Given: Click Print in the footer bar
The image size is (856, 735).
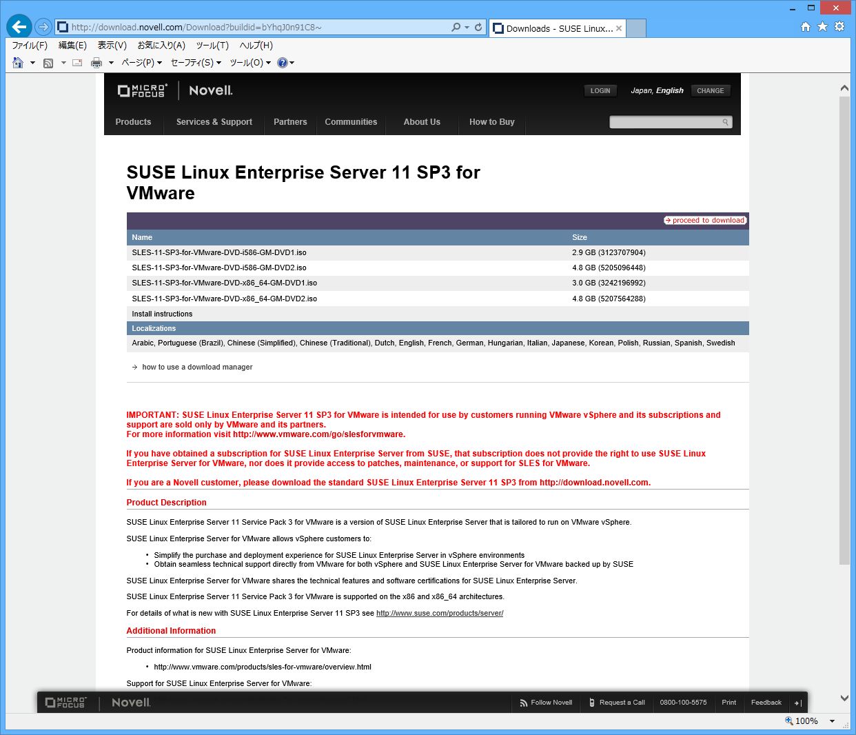Looking at the screenshot, I should pos(729,703).
